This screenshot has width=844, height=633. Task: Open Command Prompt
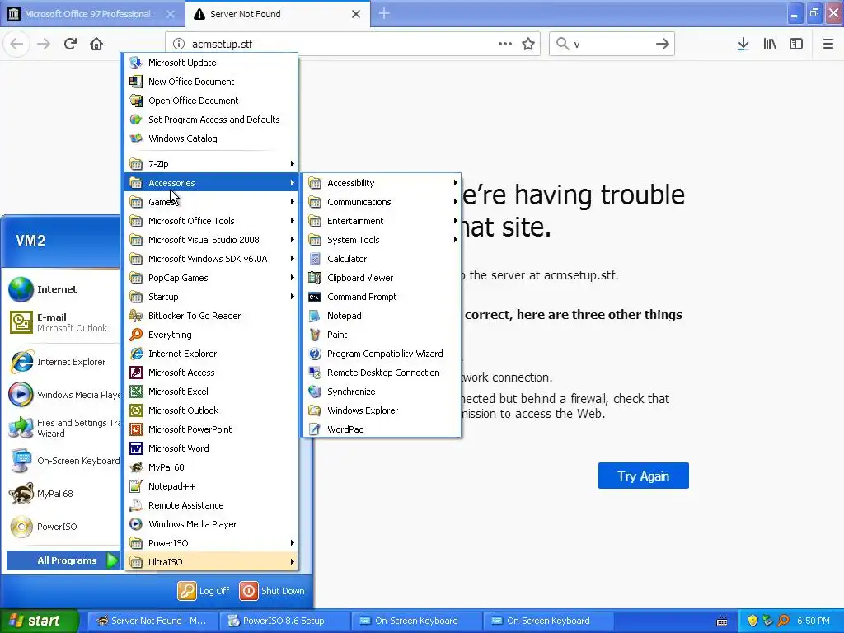coord(382,297)
